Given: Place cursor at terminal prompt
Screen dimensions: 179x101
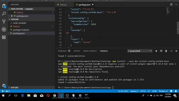Looking at the screenshot, I should [113, 88].
